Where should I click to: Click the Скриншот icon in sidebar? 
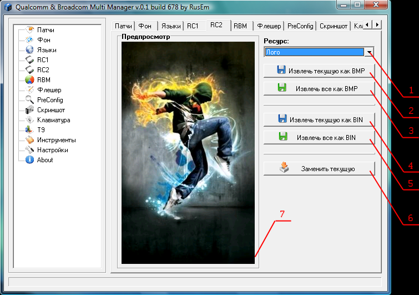[31, 110]
